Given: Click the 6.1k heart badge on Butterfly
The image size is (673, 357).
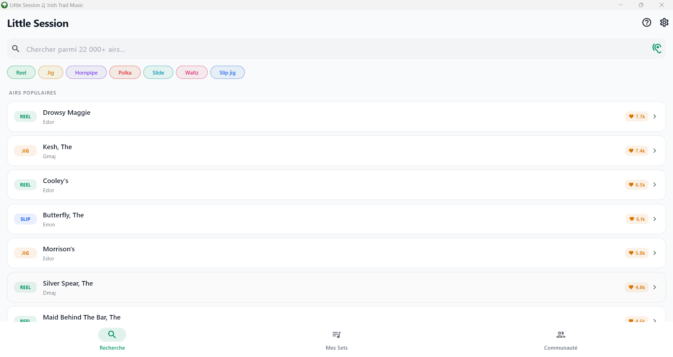Looking at the screenshot, I should click(637, 219).
